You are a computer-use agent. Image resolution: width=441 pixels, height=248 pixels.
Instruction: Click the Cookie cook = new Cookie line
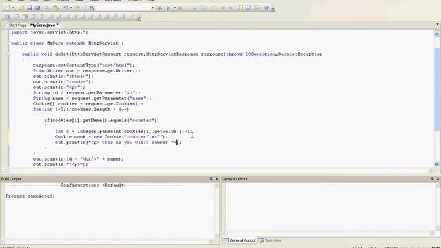click(112, 136)
